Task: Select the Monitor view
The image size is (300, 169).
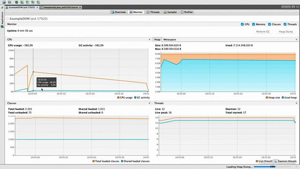Action: point(136,12)
